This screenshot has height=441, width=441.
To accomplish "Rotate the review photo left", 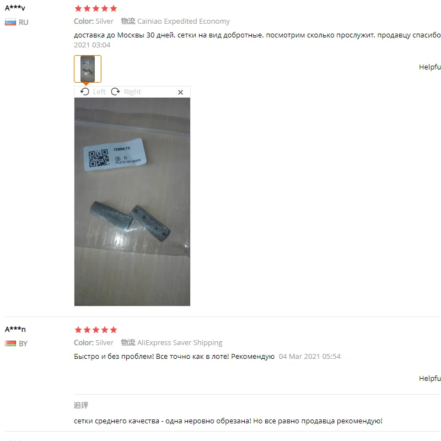I will [x=85, y=92].
